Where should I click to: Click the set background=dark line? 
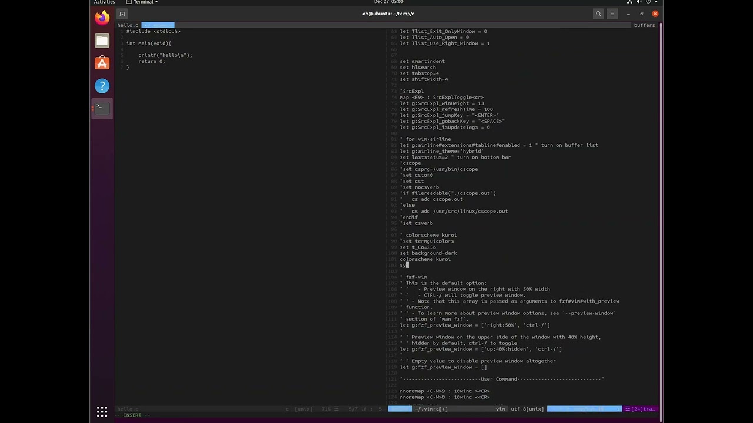coord(428,253)
